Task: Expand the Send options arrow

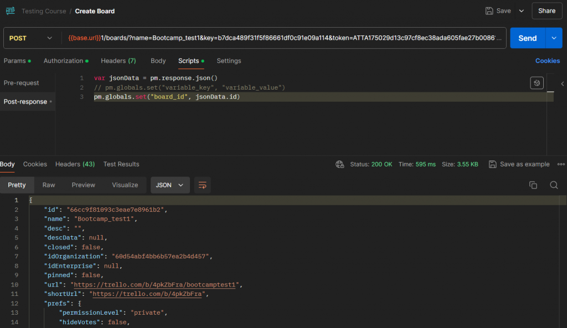Action: [x=554, y=38]
